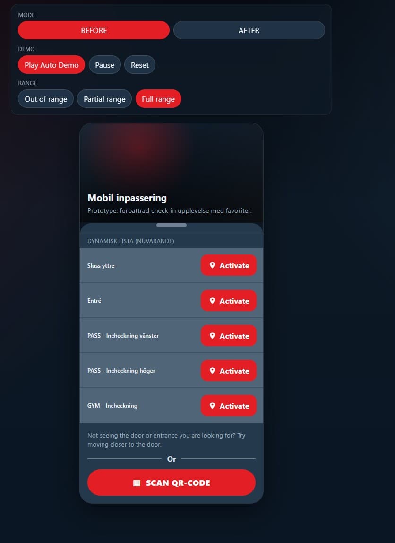Activate the GYM - Incheckning door
The image size is (395, 543).
point(229,405)
